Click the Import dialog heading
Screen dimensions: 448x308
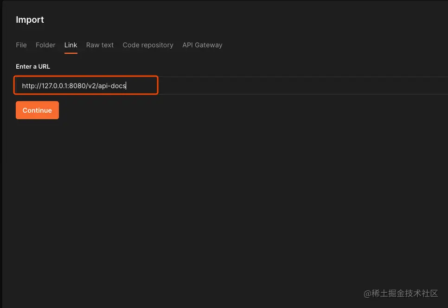(30, 19)
